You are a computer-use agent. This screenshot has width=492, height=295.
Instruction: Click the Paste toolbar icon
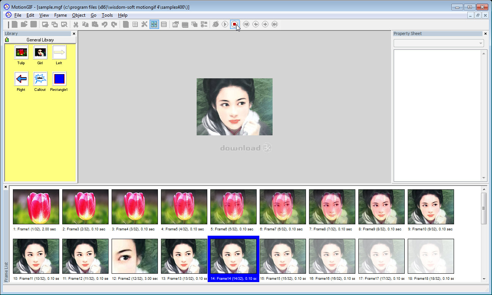coord(95,24)
